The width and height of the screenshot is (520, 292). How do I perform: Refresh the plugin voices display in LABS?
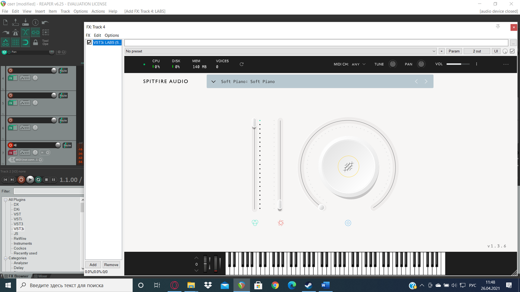pos(241,64)
